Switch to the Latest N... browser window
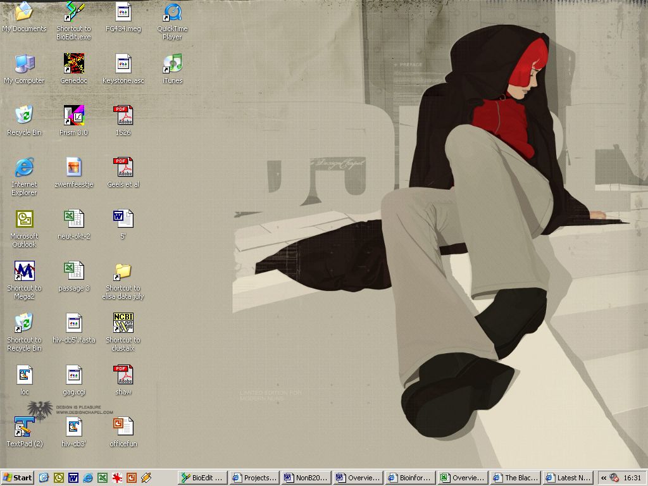Image resolution: width=648 pixels, height=486 pixels. tap(568, 478)
